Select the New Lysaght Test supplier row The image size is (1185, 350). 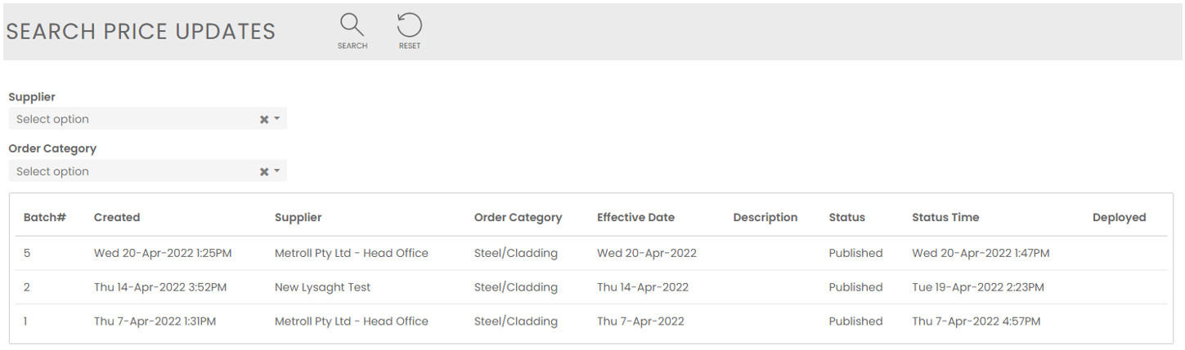[x=322, y=287]
